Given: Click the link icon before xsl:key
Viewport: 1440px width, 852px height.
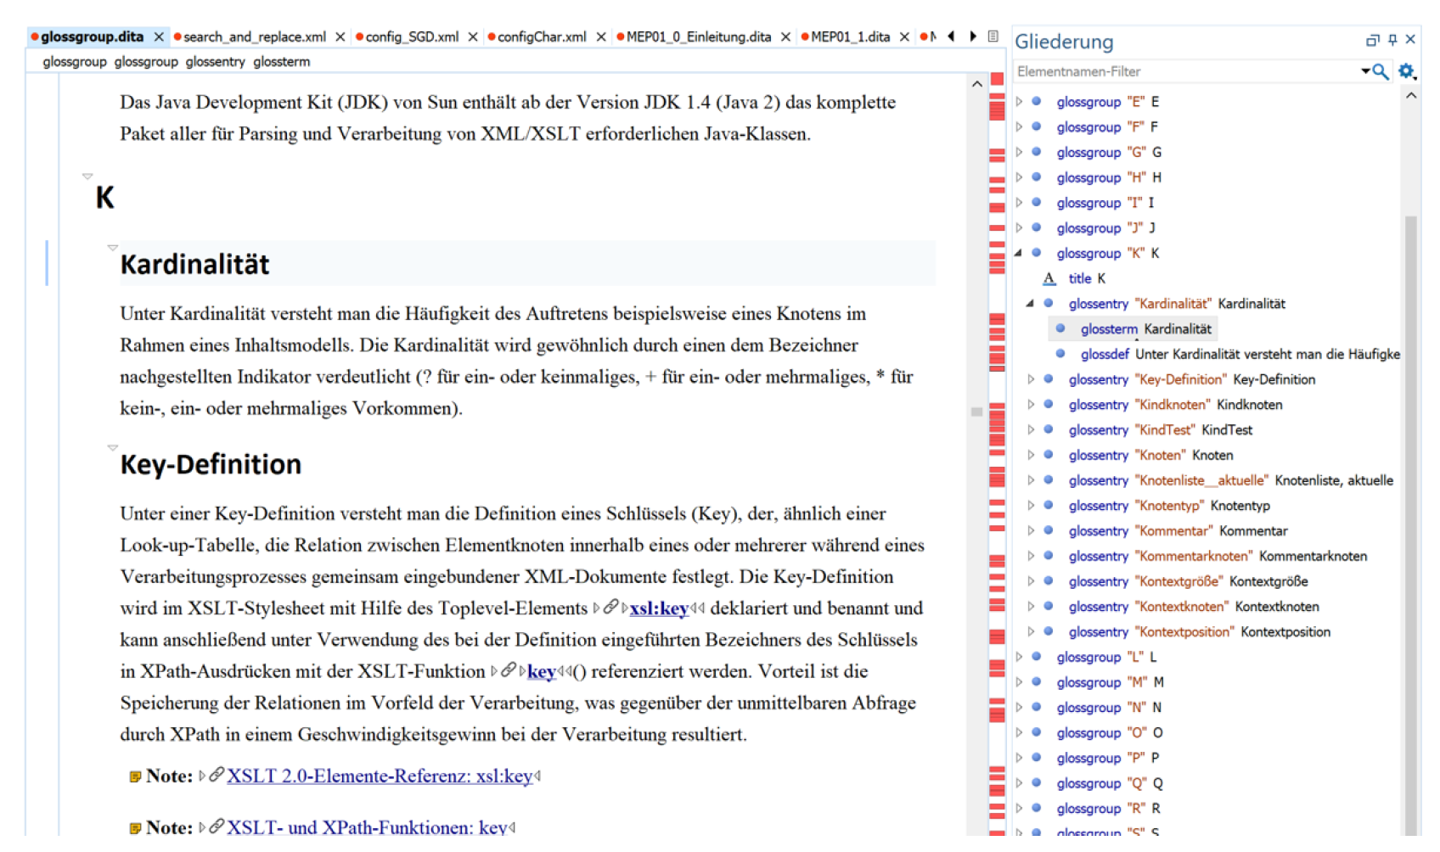Looking at the screenshot, I should (610, 607).
